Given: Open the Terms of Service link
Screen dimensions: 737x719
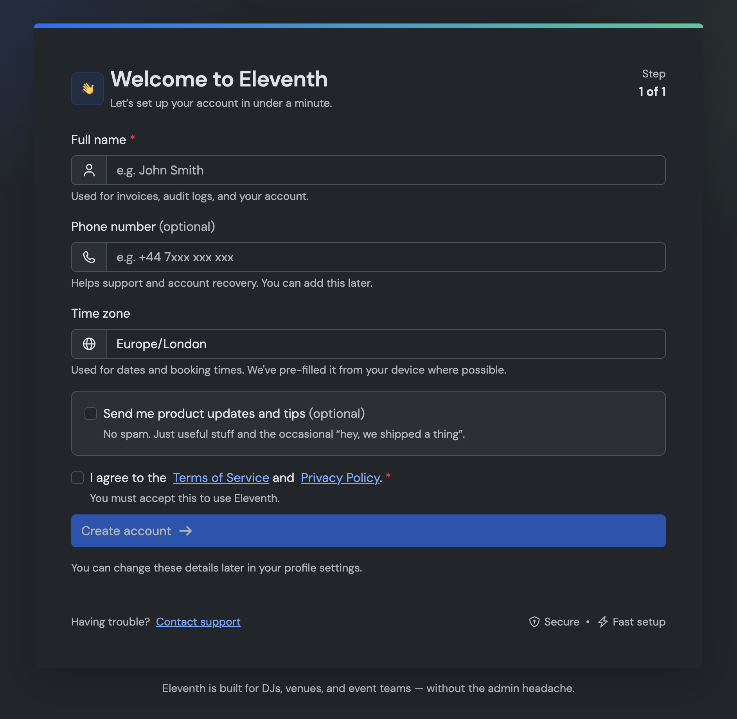Looking at the screenshot, I should coord(221,478).
